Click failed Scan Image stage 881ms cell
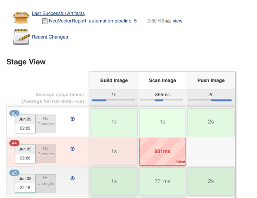Image resolution: width=257 pixels, height=198 pixels. click(x=162, y=152)
